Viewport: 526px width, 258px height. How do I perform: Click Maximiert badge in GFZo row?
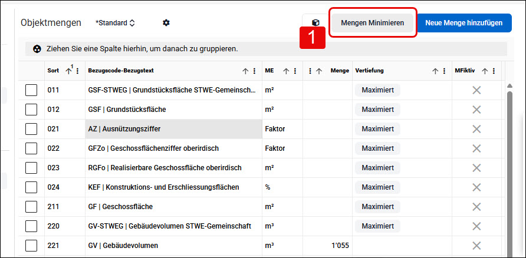(378, 148)
